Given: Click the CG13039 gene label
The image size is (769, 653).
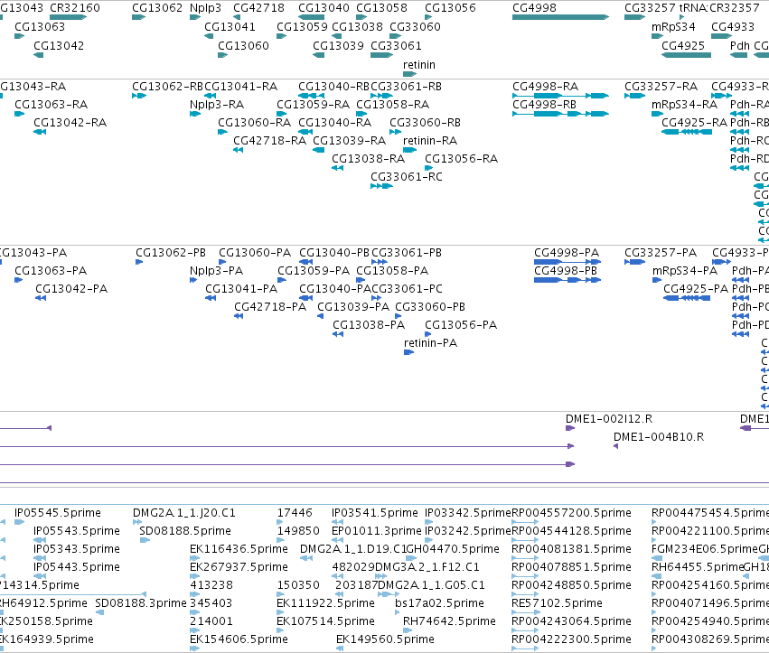Looking at the screenshot, I should pos(338,45).
